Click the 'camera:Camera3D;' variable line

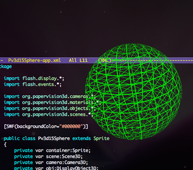click(x=51, y=163)
